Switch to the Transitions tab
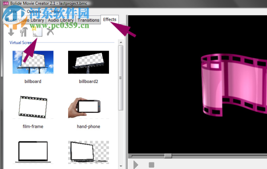 [89, 20]
